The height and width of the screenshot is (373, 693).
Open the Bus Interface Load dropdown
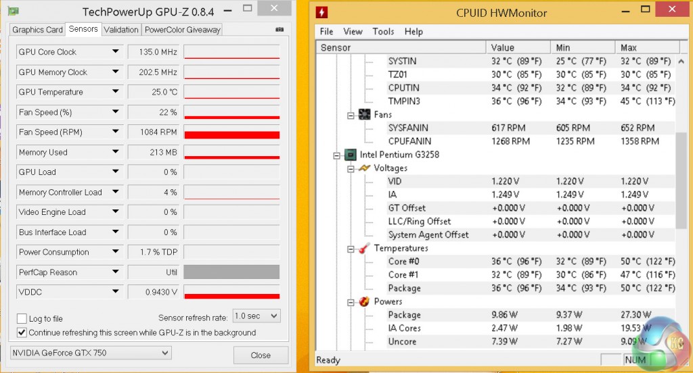[115, 232]
